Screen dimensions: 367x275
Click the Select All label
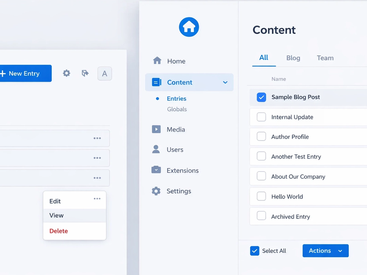274,251
